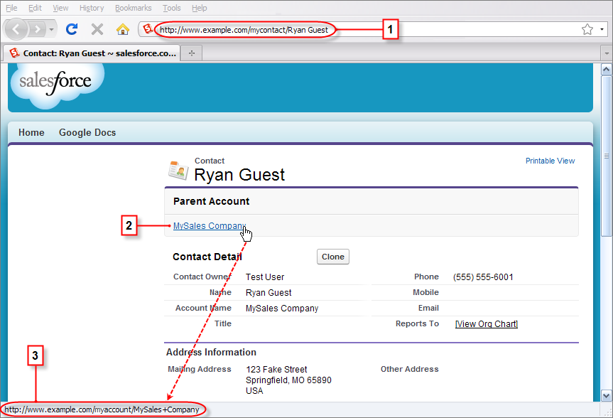Click the contact person icon beside Ryan Guest

(179, 168)
